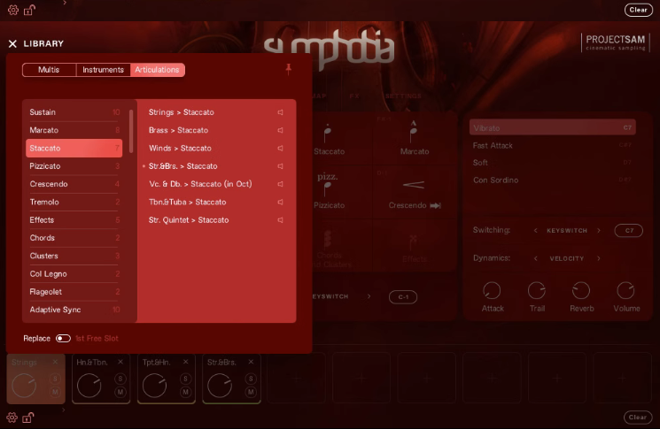The height and width of the screenshot is (429, 660).
Task: Adjust the Trail knob
Action: pyautogui.click(x=536, y=290)
